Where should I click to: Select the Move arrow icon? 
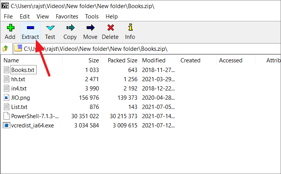[90, 28]
